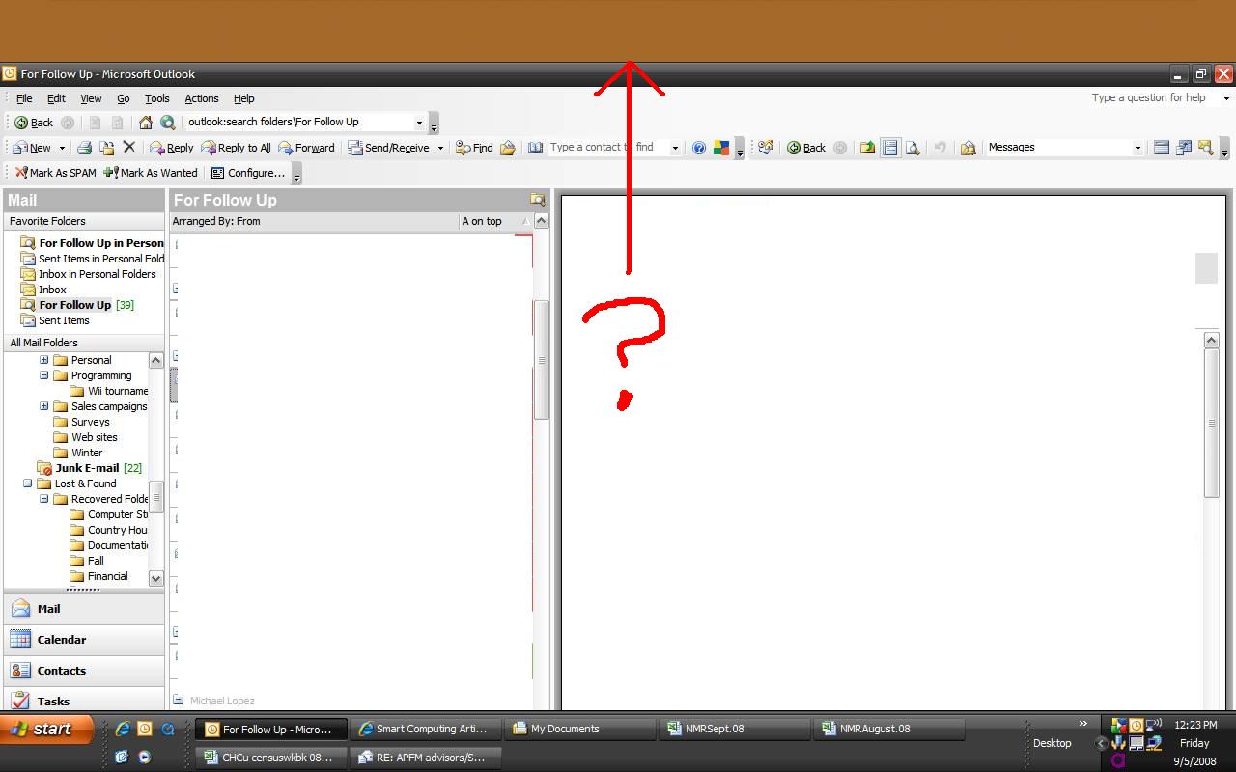This screenshot has width=1236, height=772.
Task: Open the New item dropdown arrow
Action: coord(62,148)
